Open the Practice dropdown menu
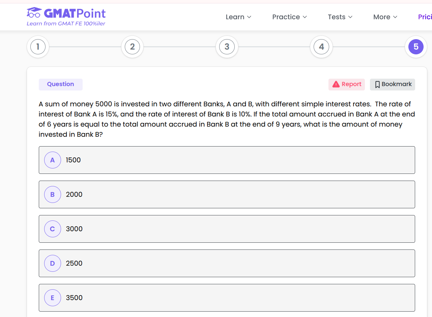The height and width of the screenshot is (317, 432). (289, 17)
